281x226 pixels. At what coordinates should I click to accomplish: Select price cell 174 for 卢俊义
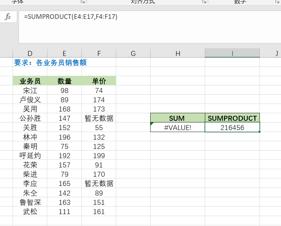pyautogui.click(x=99, y=100)
